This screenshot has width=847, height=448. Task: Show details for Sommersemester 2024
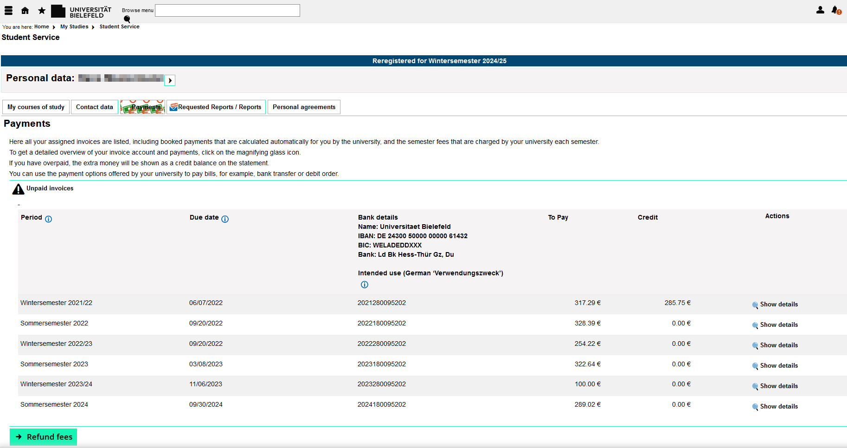click(x=775, y=407)
